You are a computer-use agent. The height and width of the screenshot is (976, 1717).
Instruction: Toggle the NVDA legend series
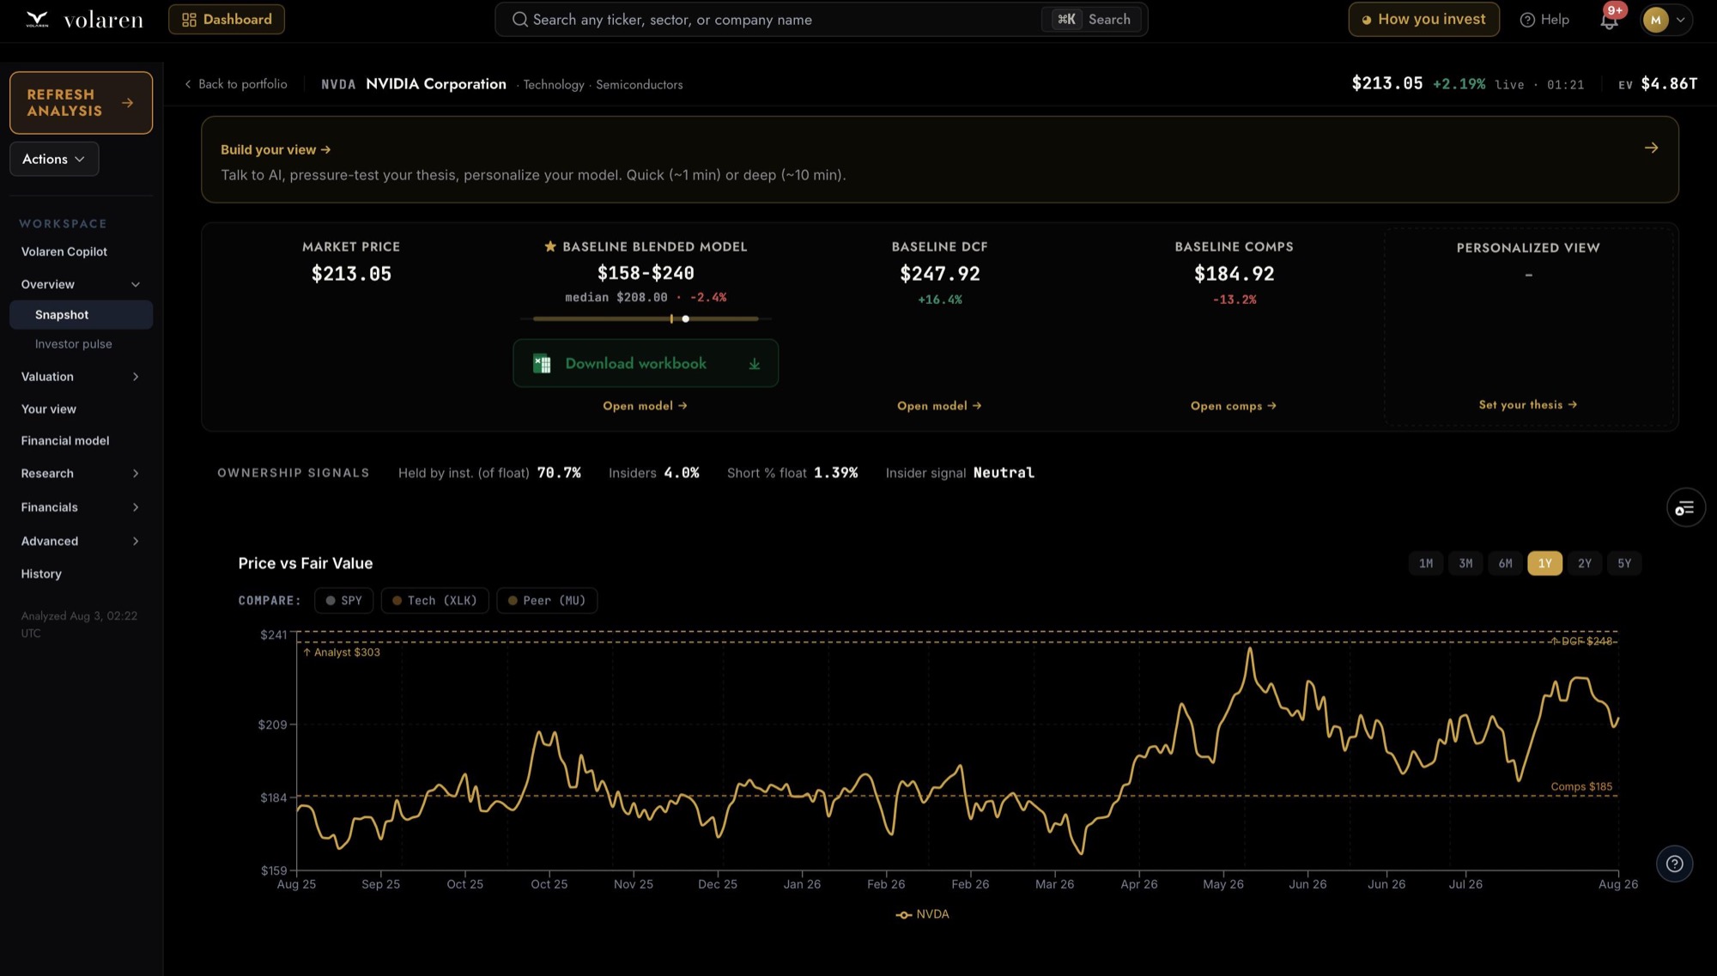(x=923, y=914)
